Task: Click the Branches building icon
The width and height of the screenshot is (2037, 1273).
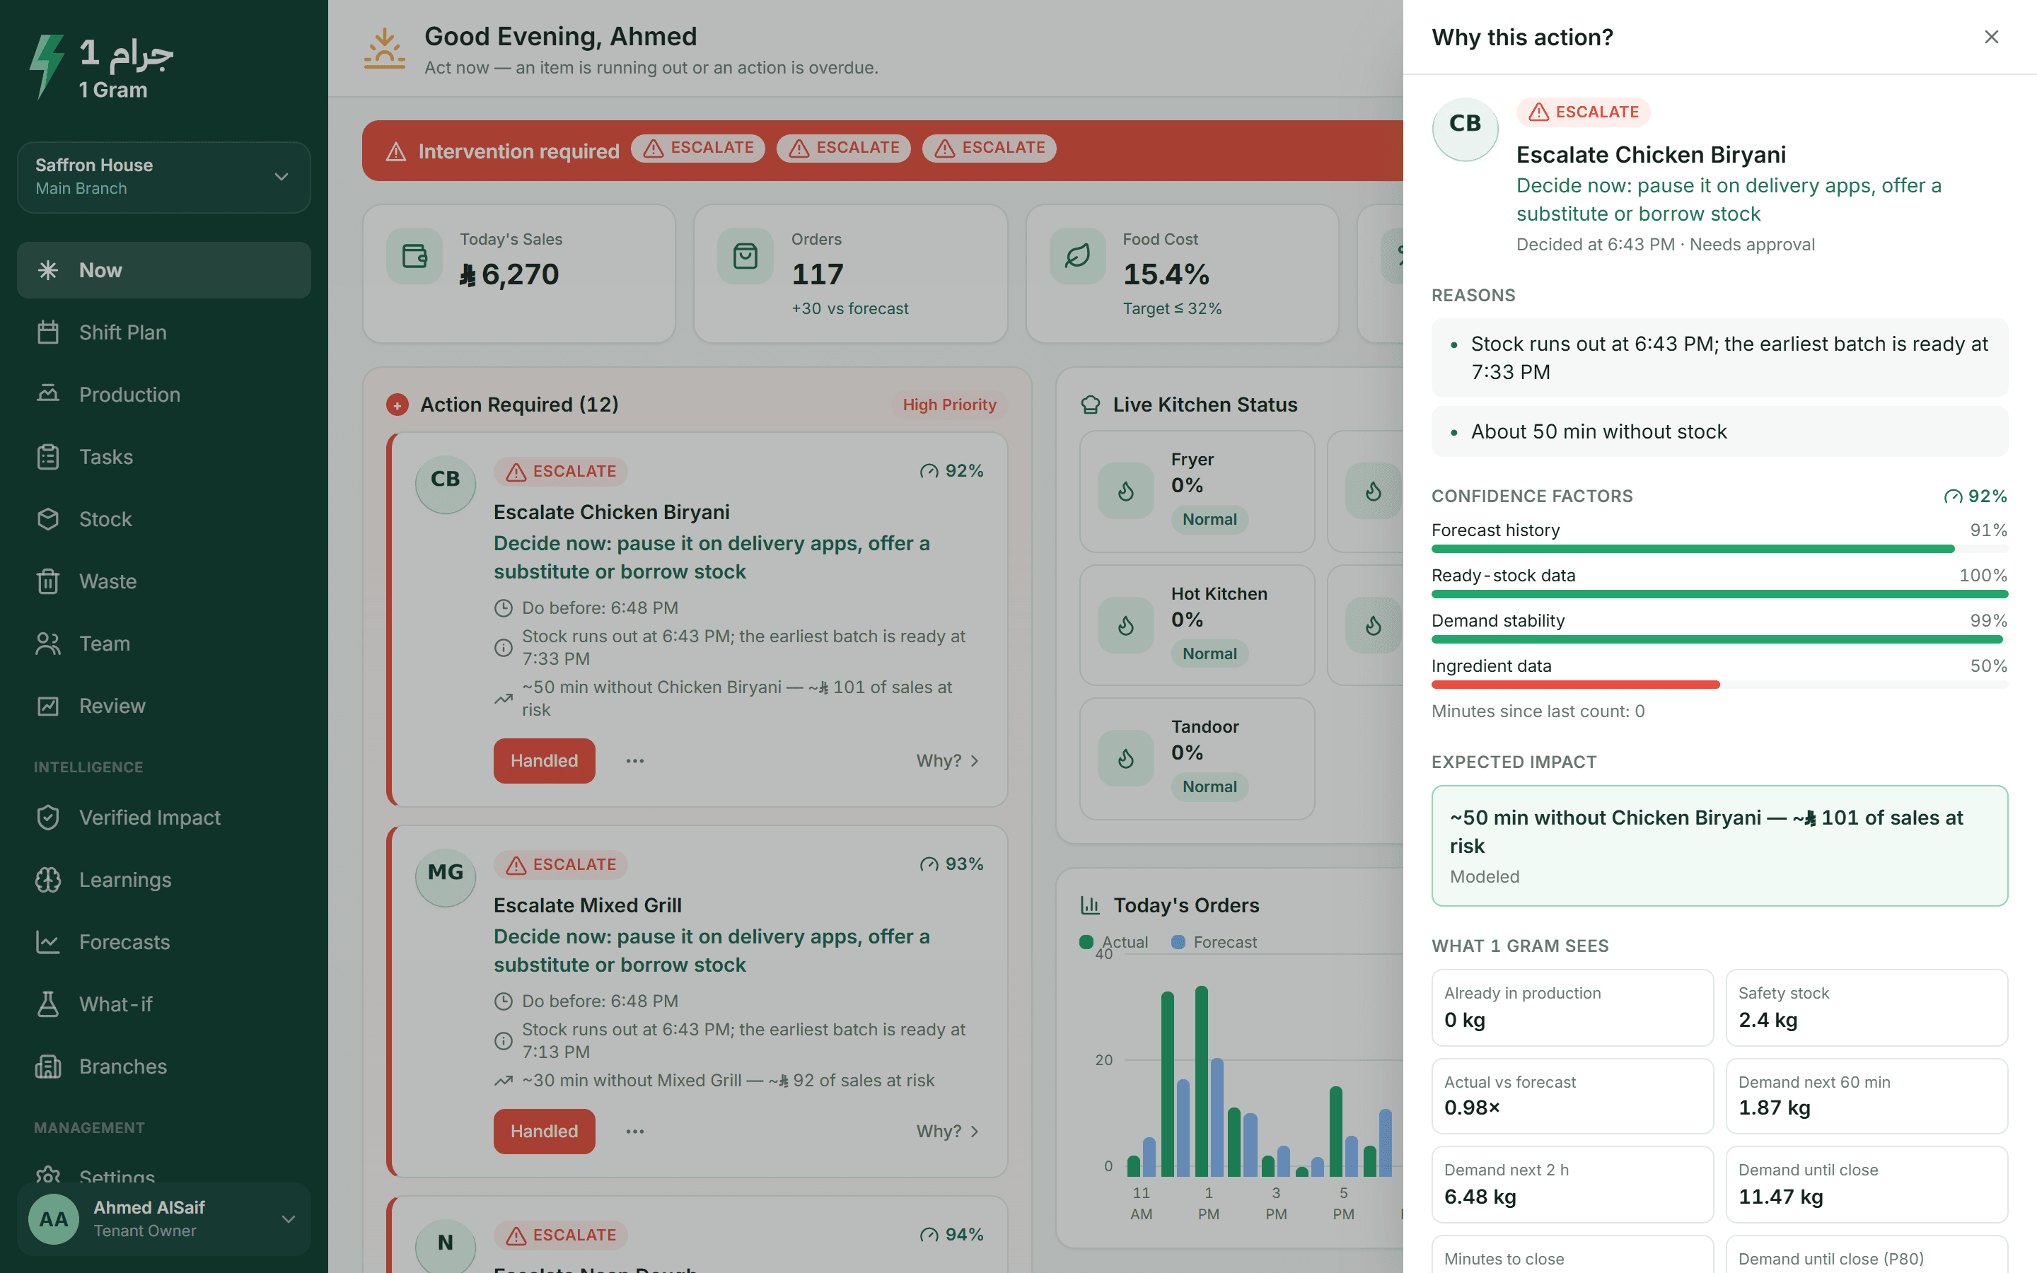Action: click(48, 1066)
